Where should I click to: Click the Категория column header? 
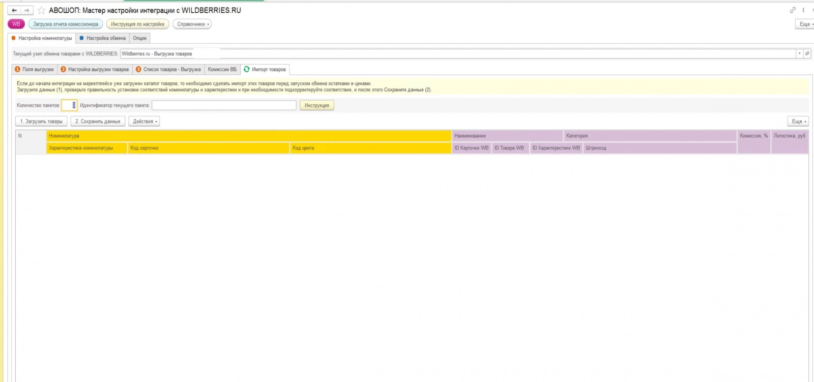(650, 136)
